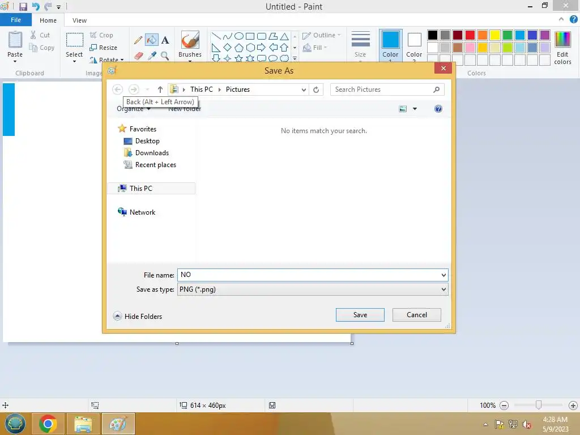Click the Cancel button
Image resolution: width=580 pixels, height=435 pixels.
click(x=416, y=315)
